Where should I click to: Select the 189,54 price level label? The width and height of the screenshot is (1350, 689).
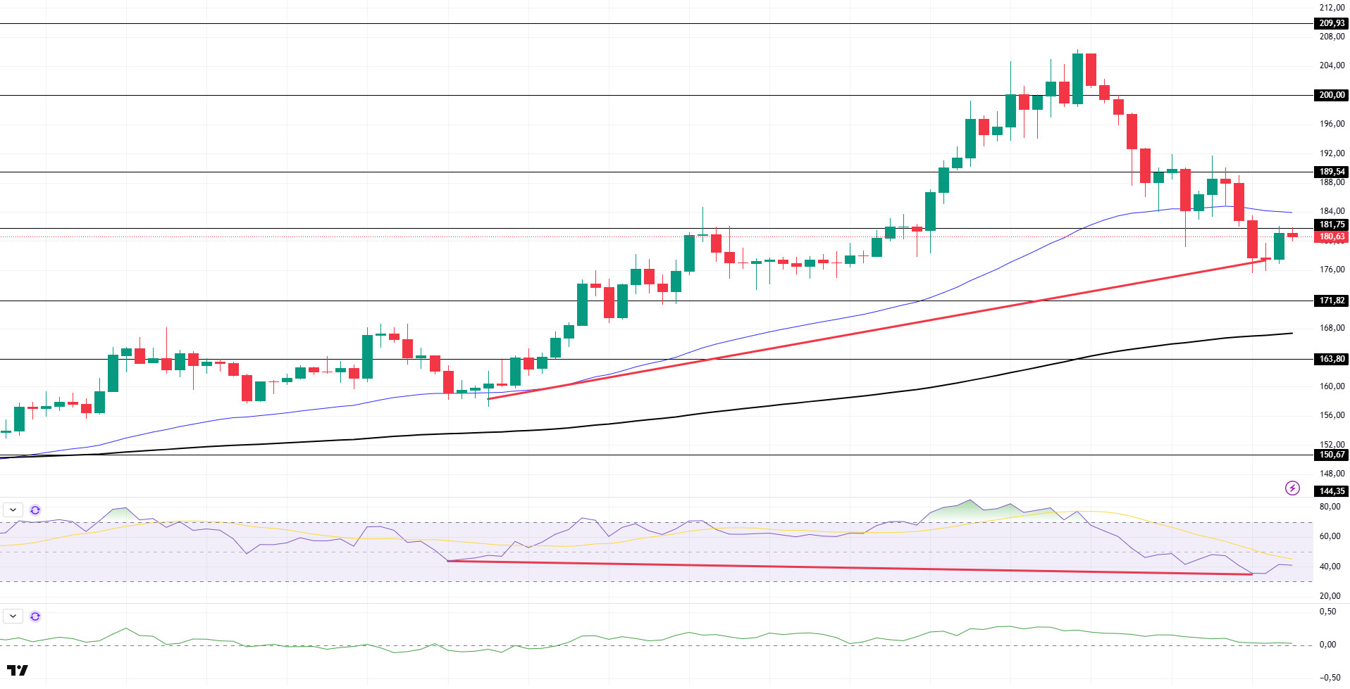pos(1331,172)
